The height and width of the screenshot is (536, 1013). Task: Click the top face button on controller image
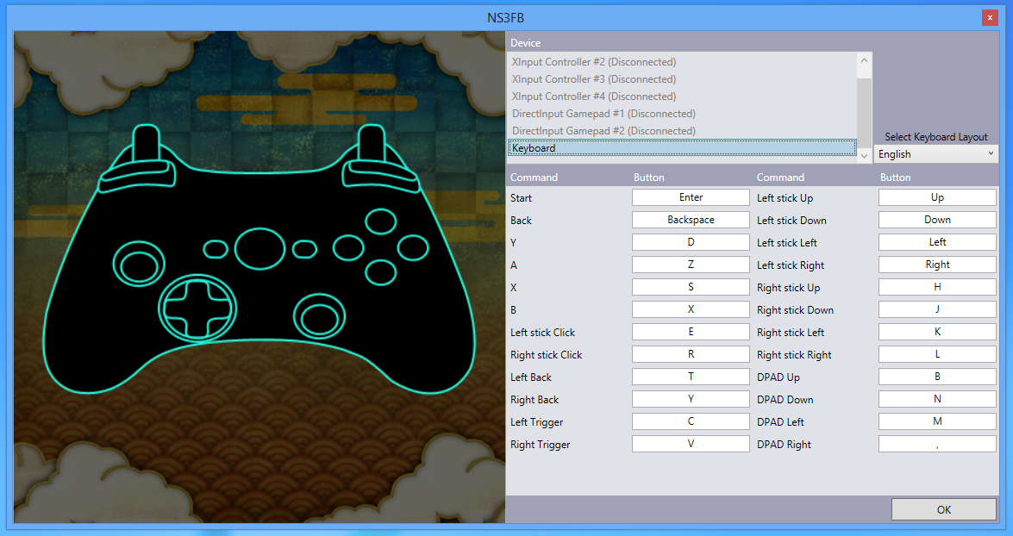(380, 221)
